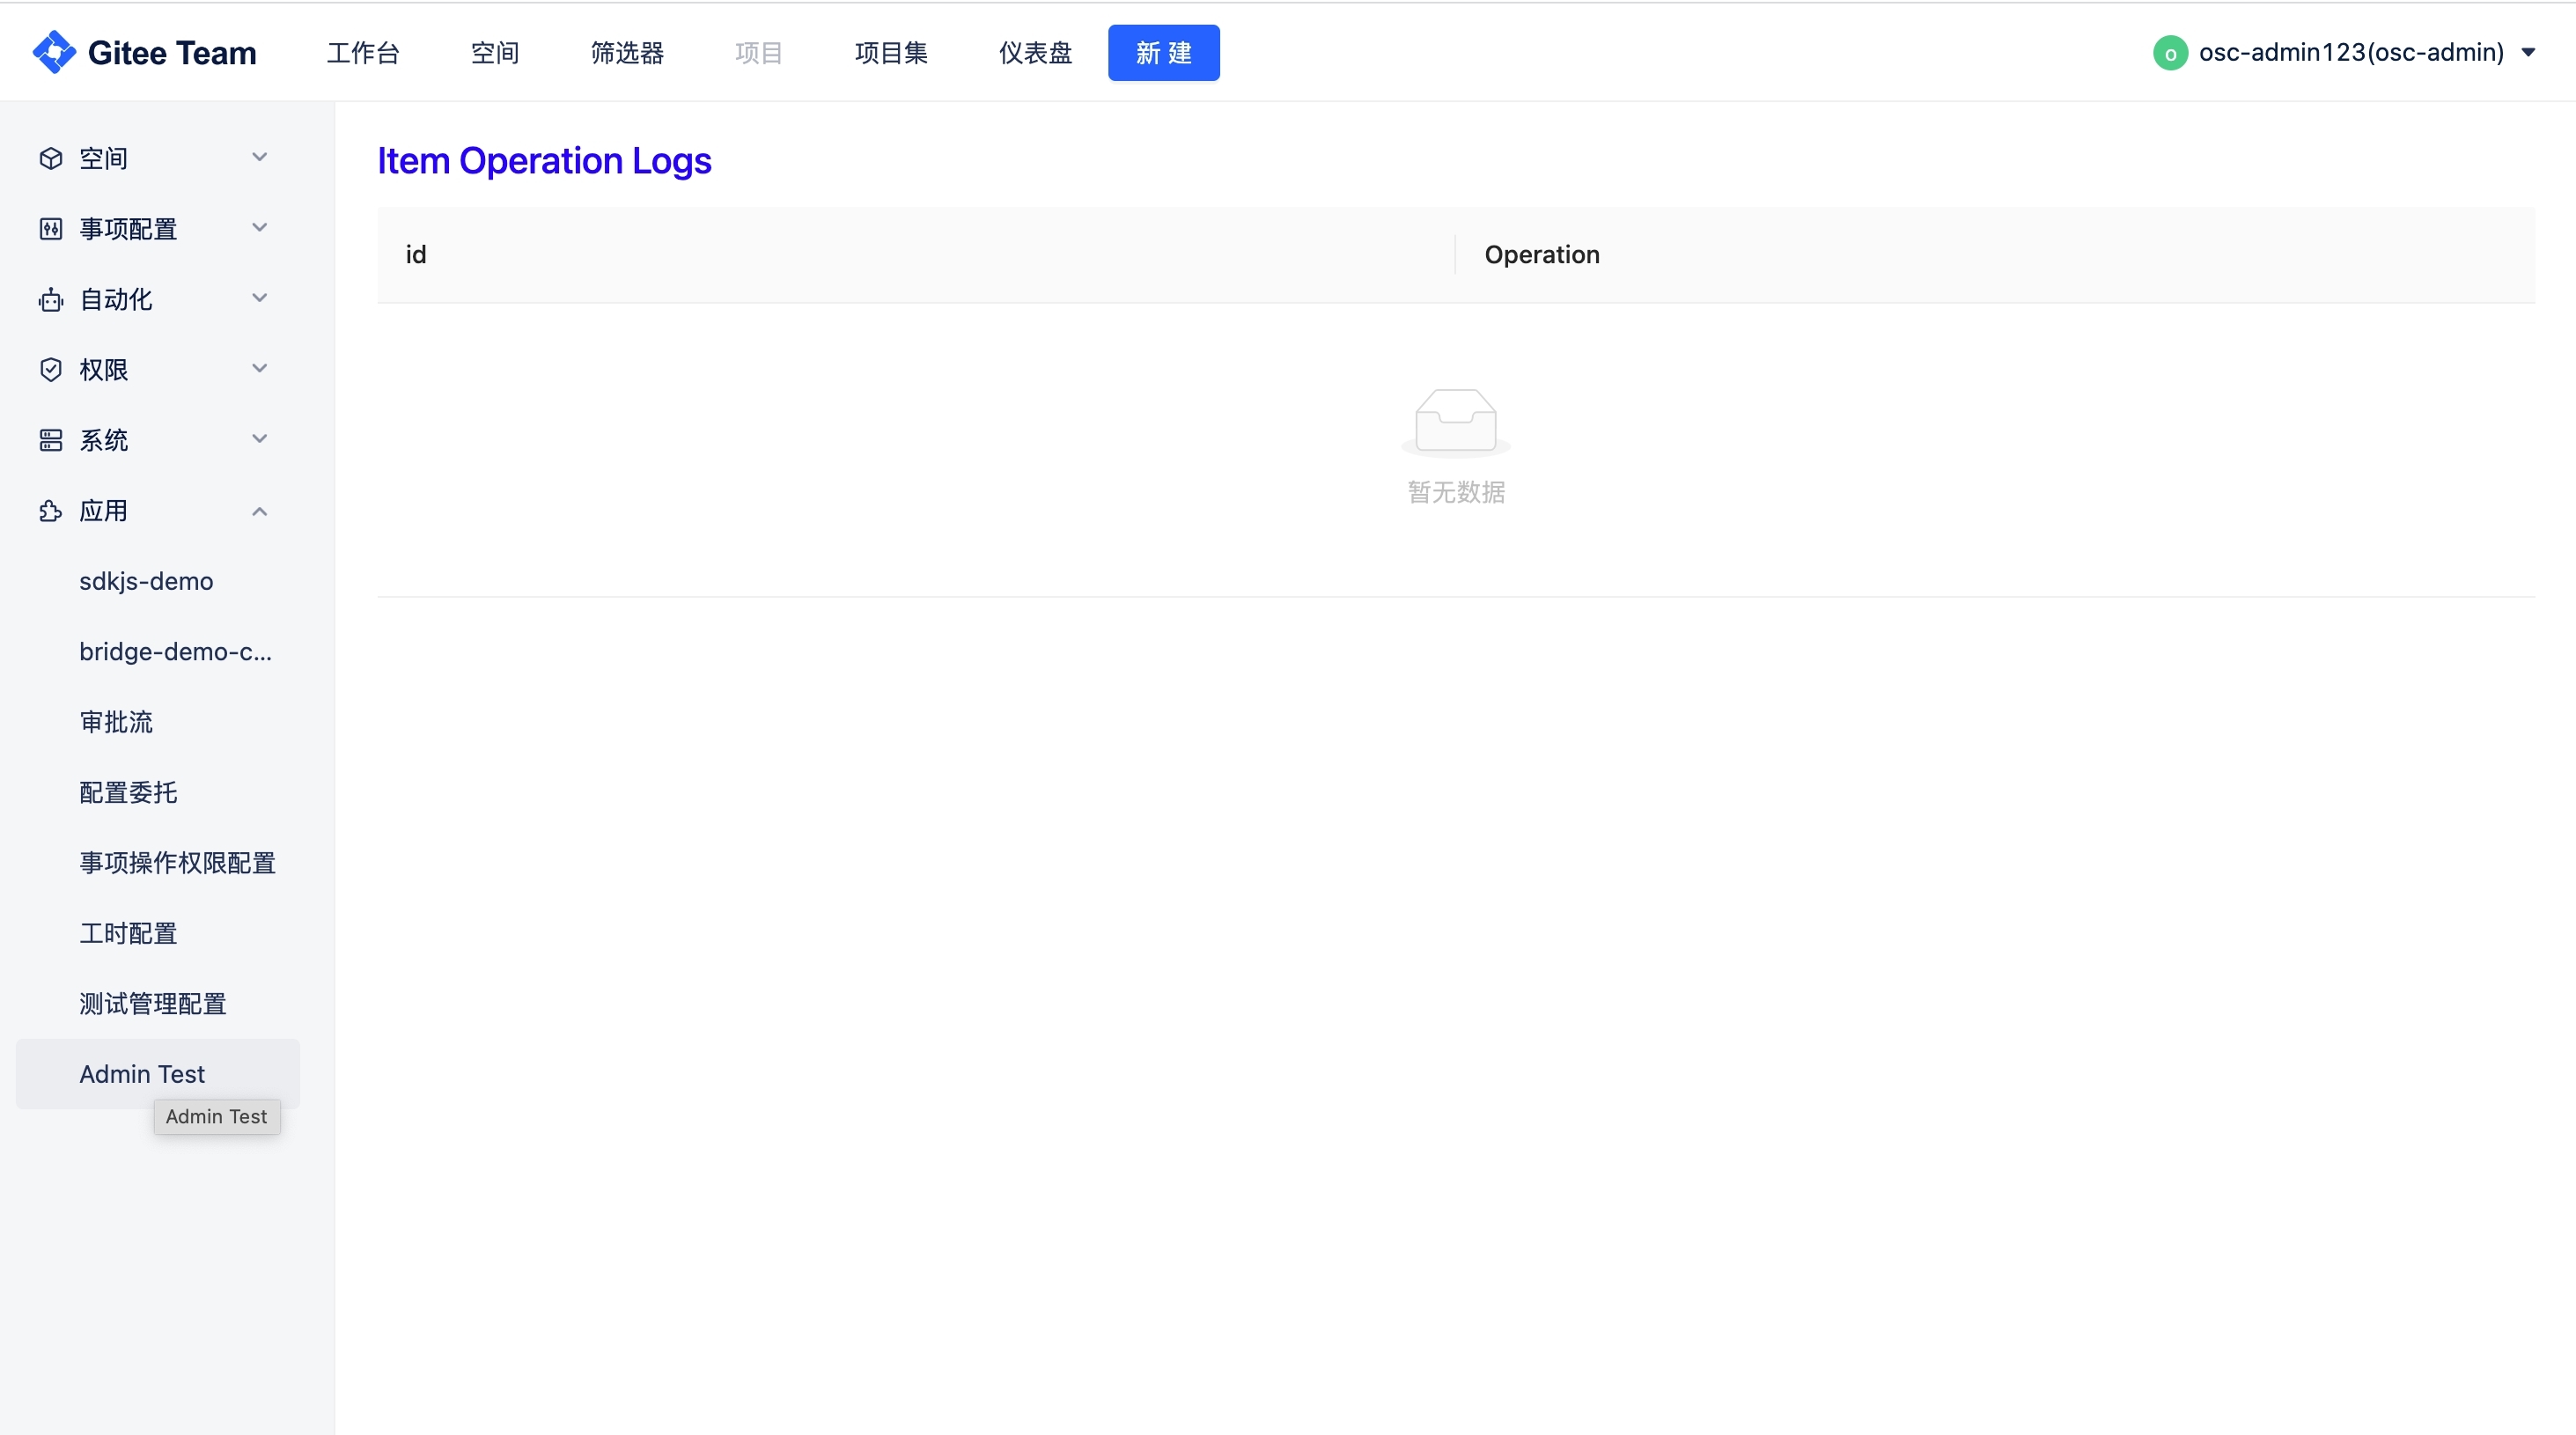
Task: Click the server icon for 系统
Action: 51,440
